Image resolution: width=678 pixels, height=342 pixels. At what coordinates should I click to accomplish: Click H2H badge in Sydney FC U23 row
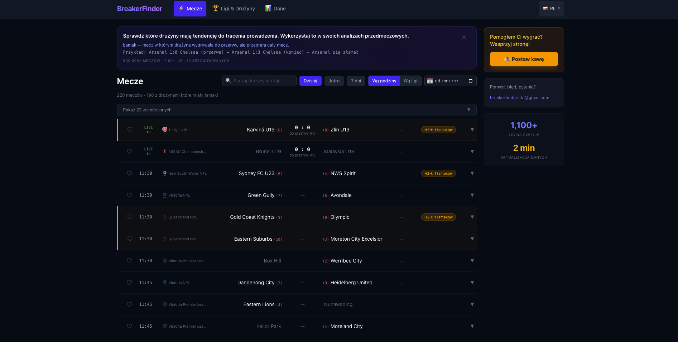(x=438, y=173)
